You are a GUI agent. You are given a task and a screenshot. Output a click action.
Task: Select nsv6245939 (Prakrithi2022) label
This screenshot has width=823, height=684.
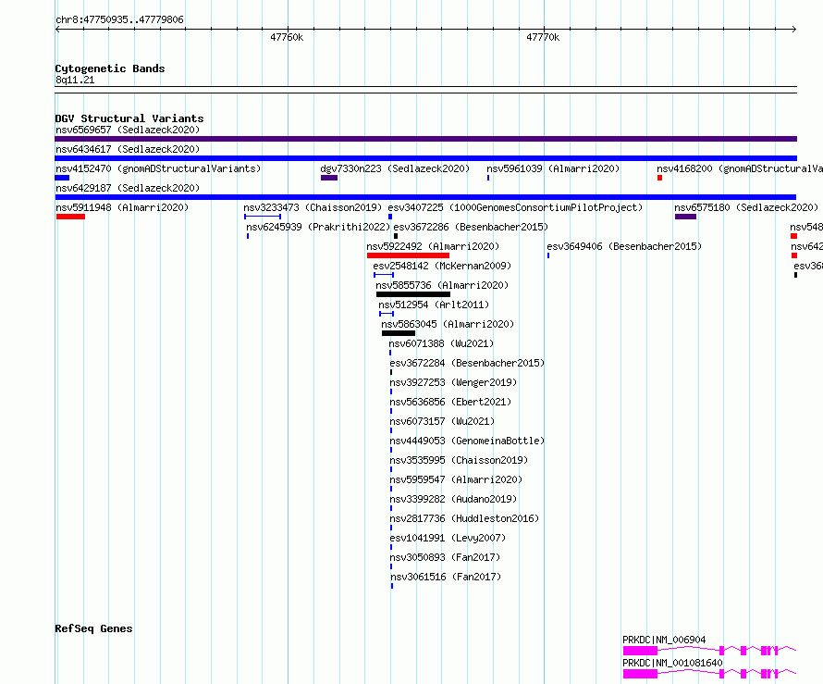tap(318, 227)
